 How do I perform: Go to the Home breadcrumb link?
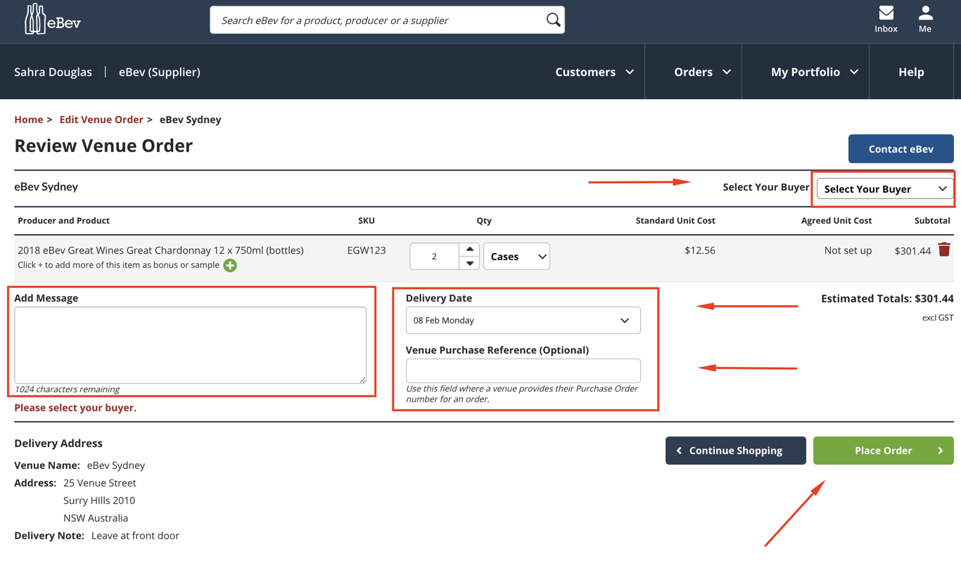point(29,120)
